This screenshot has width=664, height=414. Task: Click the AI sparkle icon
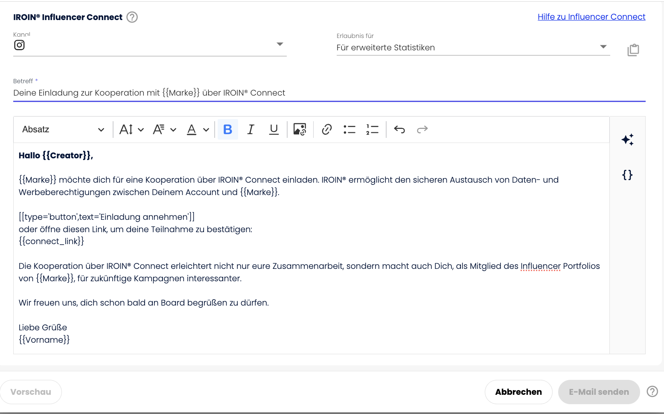[628, 140]
